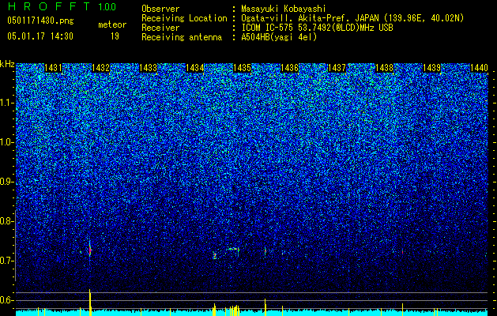
Task: Click the 1434 time marker
Action: pyautogui.click(x=195, y=68)
